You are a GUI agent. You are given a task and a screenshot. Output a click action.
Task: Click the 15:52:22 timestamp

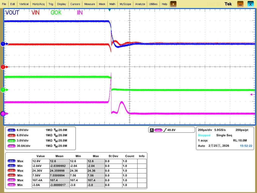pyautogui.click(x=246, y=146)
